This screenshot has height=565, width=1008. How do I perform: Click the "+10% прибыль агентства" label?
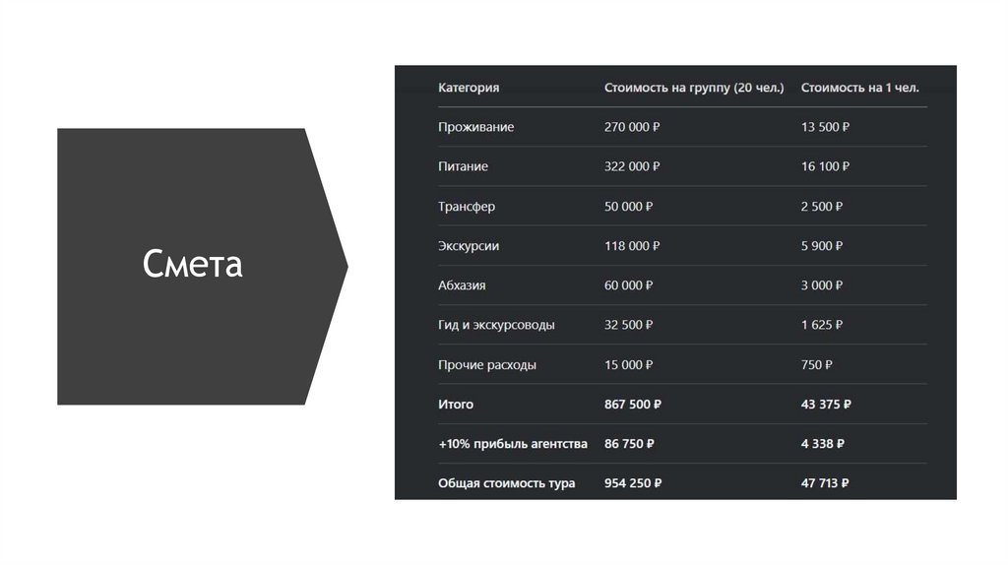pyautogui.click(x=513, y=444)
